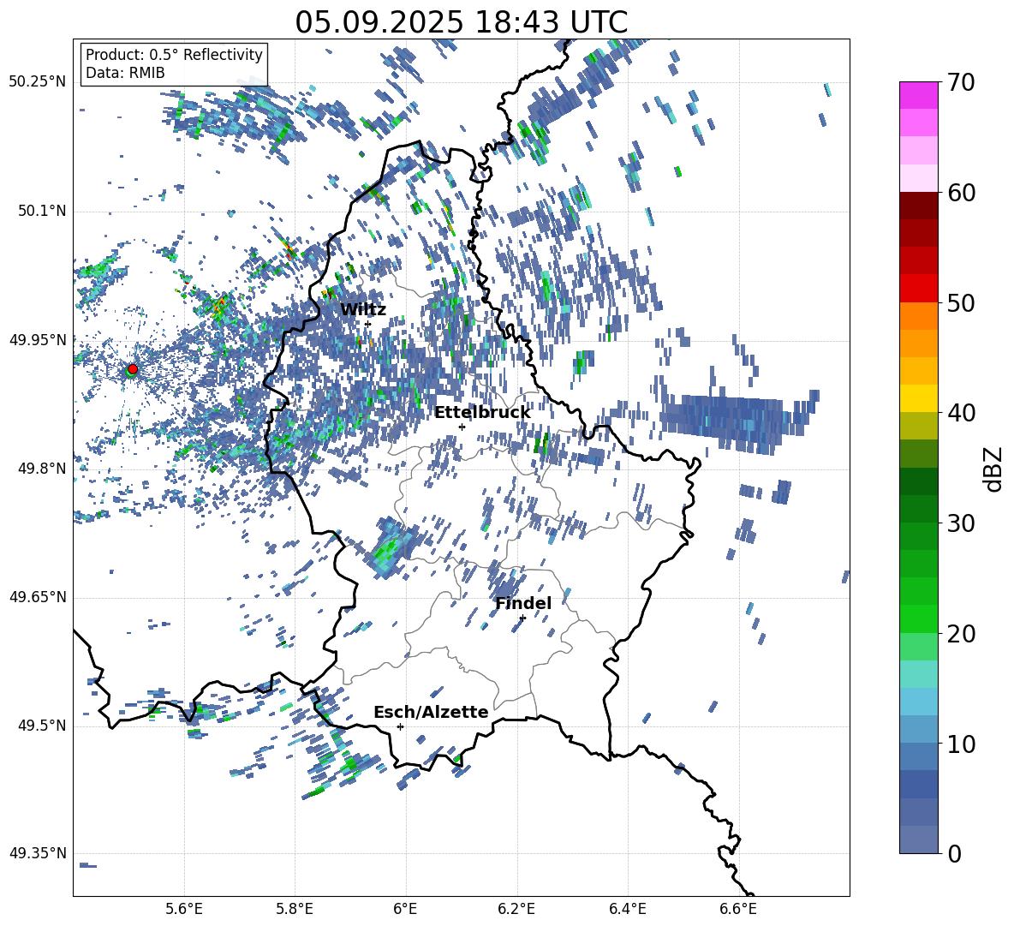The image size is (1014, 926).
Task: Click the colorbar value 60
Action: coord(961,193)
